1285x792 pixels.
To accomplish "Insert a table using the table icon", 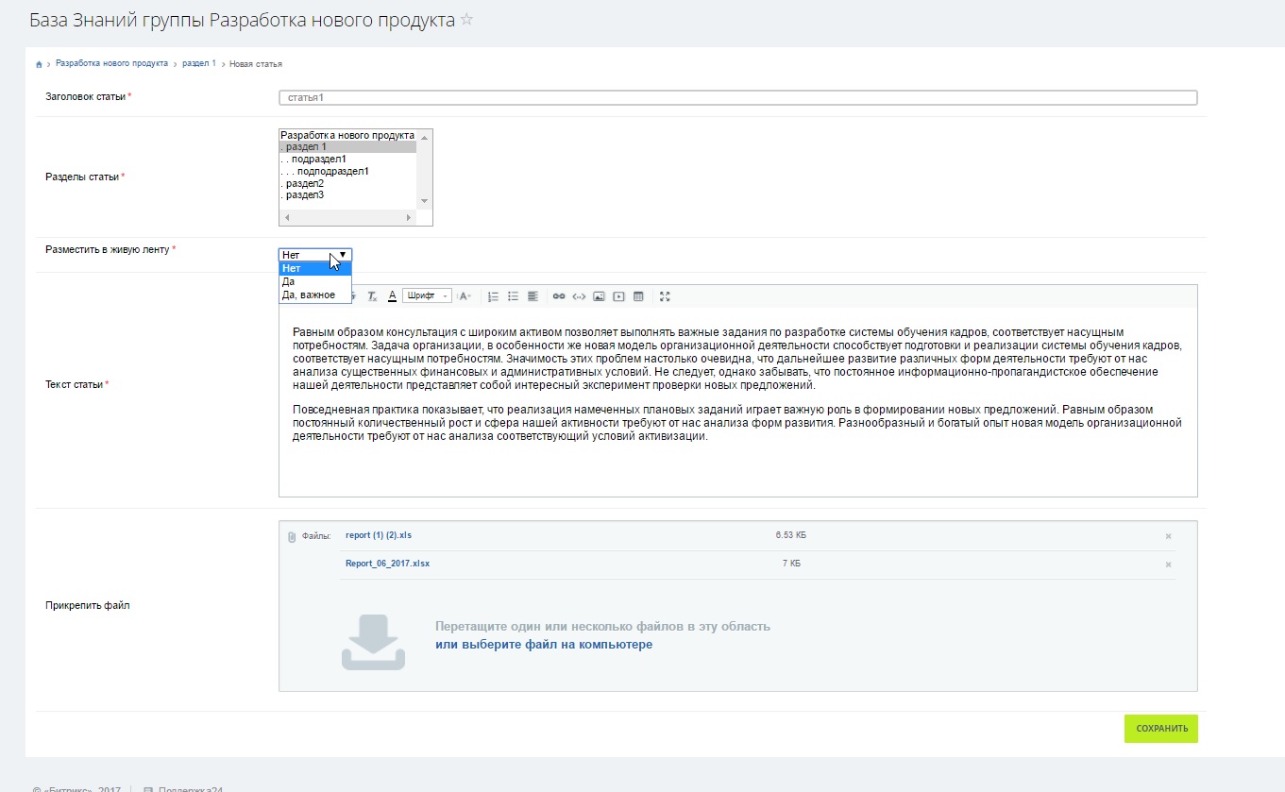I will [638, 296].
